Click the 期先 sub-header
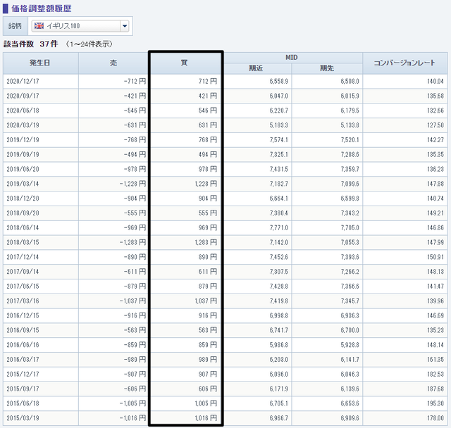 [327, 68]
